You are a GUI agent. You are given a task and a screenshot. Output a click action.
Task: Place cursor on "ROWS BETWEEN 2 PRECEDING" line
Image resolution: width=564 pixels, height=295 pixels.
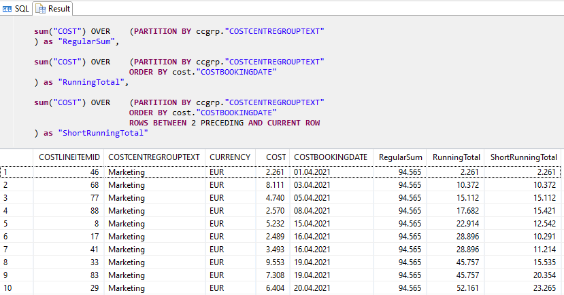pos(225,123)
